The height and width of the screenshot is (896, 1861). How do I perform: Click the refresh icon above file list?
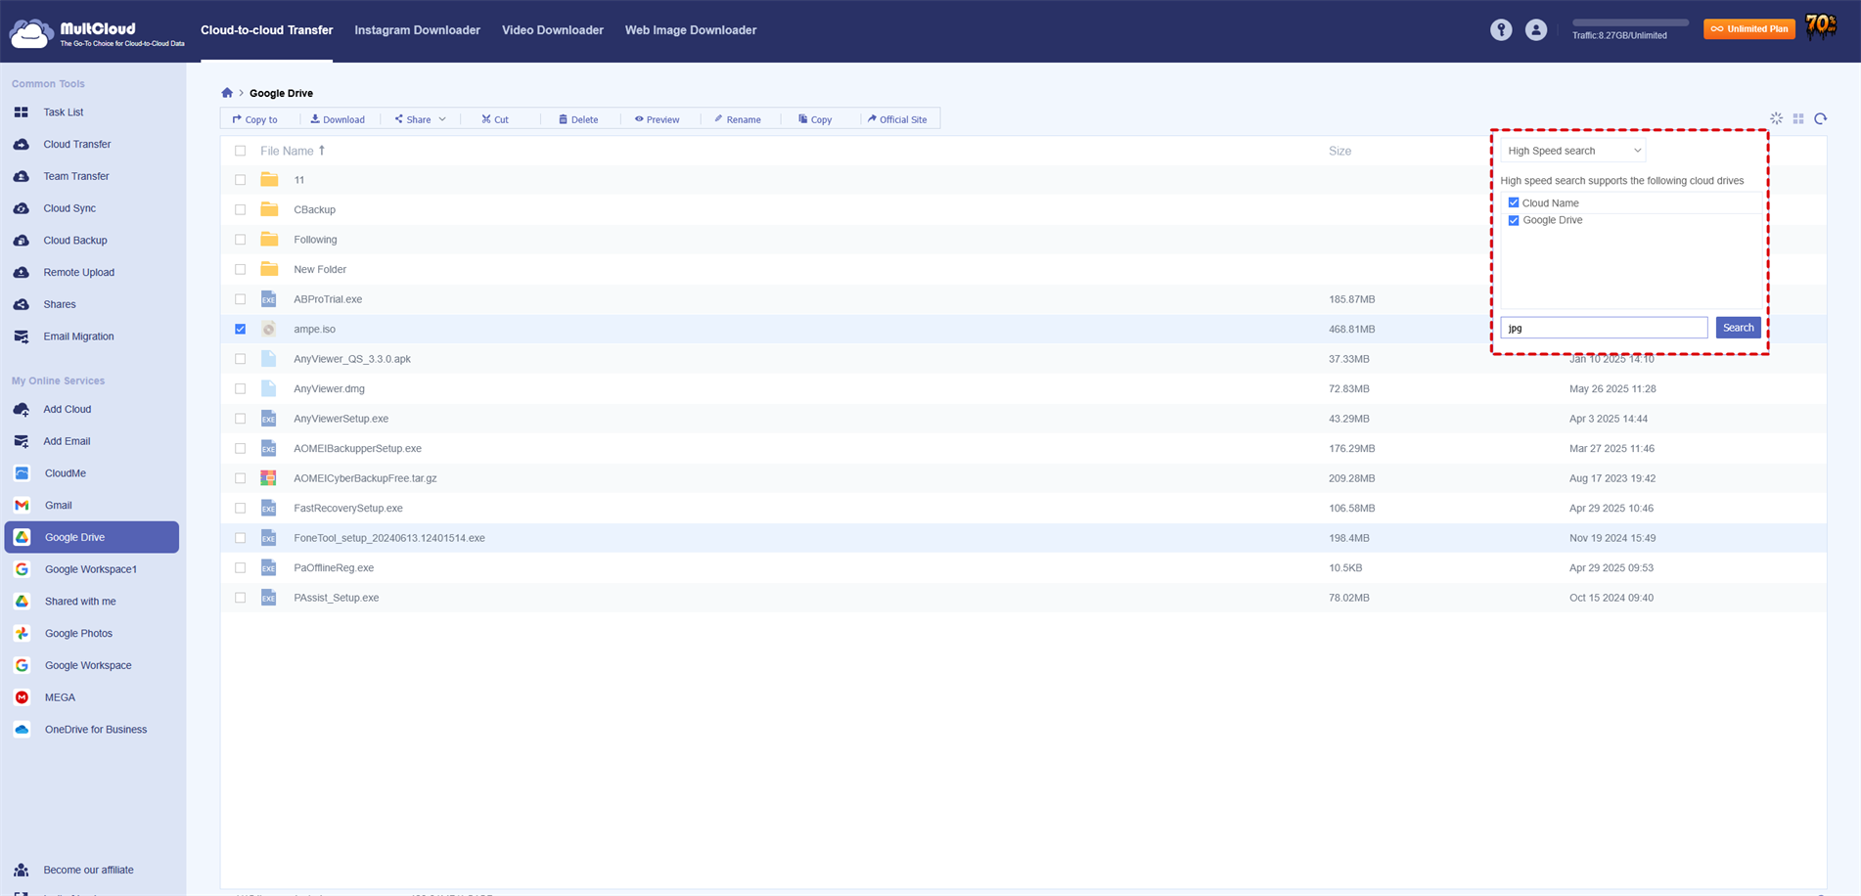(1820, 118)
